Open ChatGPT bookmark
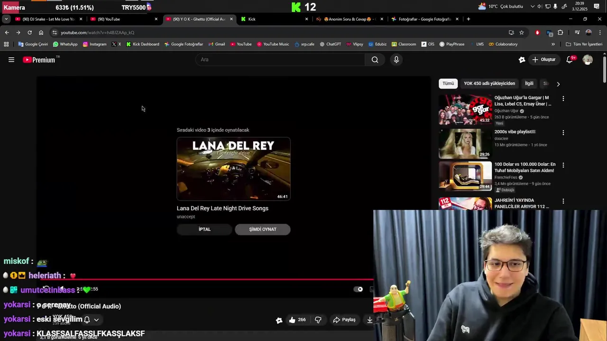This screenshot has height=341, width=607. pyautogui.click(x=331, y=44)
